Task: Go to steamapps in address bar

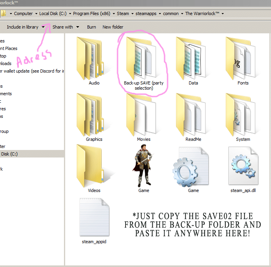Action: tap(146, 13)
